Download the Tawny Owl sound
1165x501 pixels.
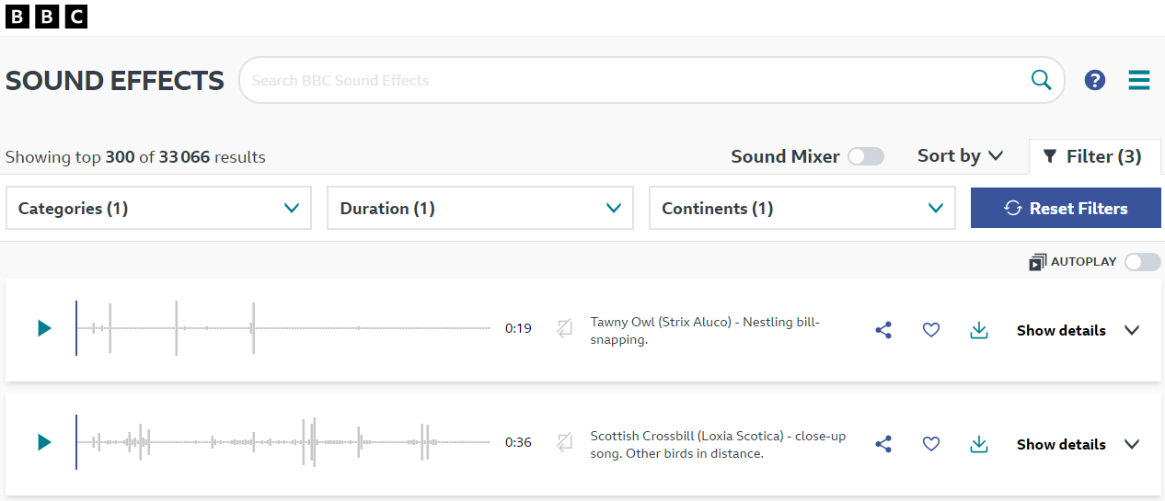pos(979,330)
